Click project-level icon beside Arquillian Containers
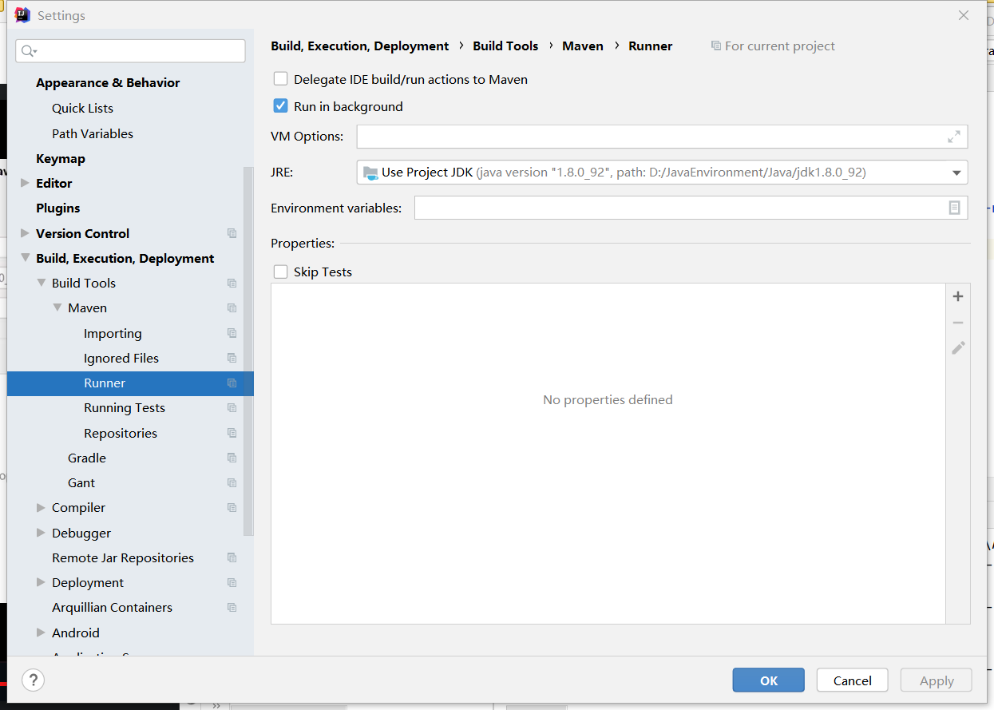The height and width of the screenshot is (710, 994). click(232, 607)
